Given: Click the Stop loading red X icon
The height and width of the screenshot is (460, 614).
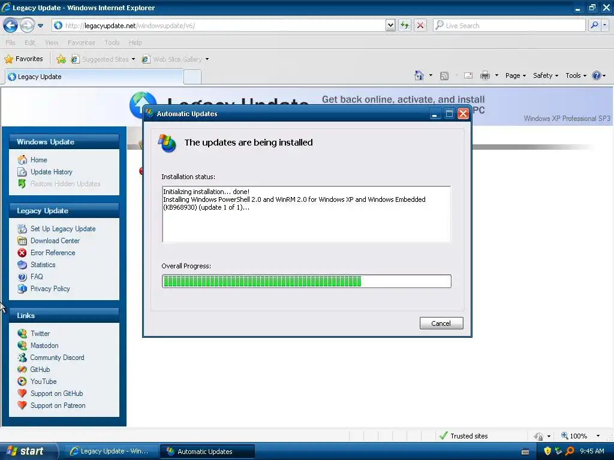Looking at the screenshot, I should pos(420,26).
